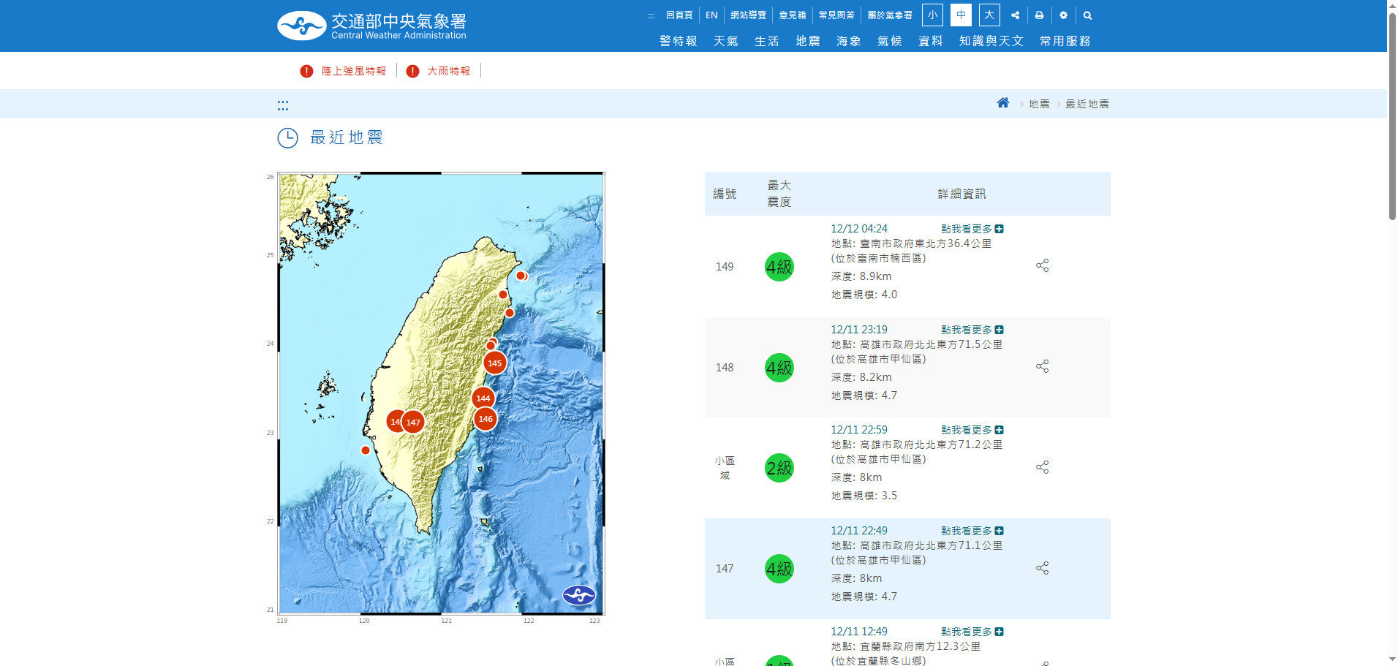
Task: Click the green 4級 intensity badge of quake 148
Action: coord(779,368)
